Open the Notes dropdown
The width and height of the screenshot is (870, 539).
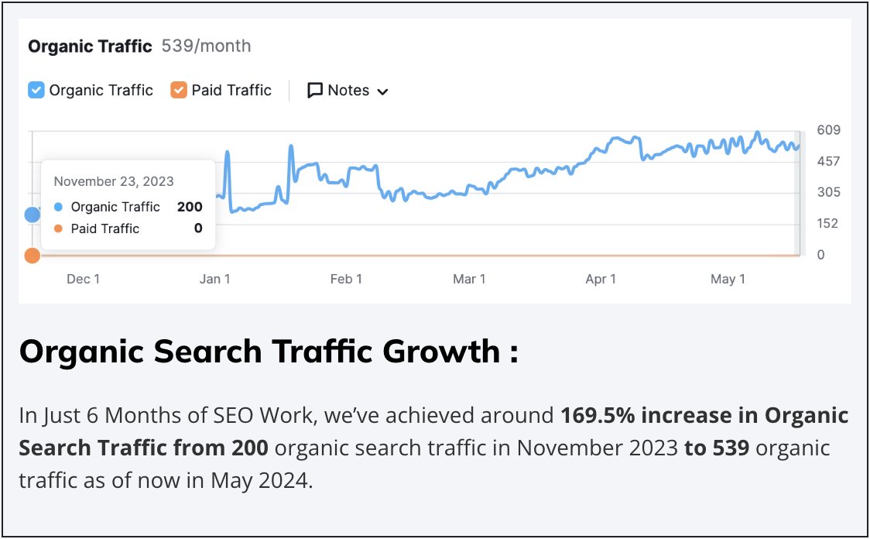(348, 91)
